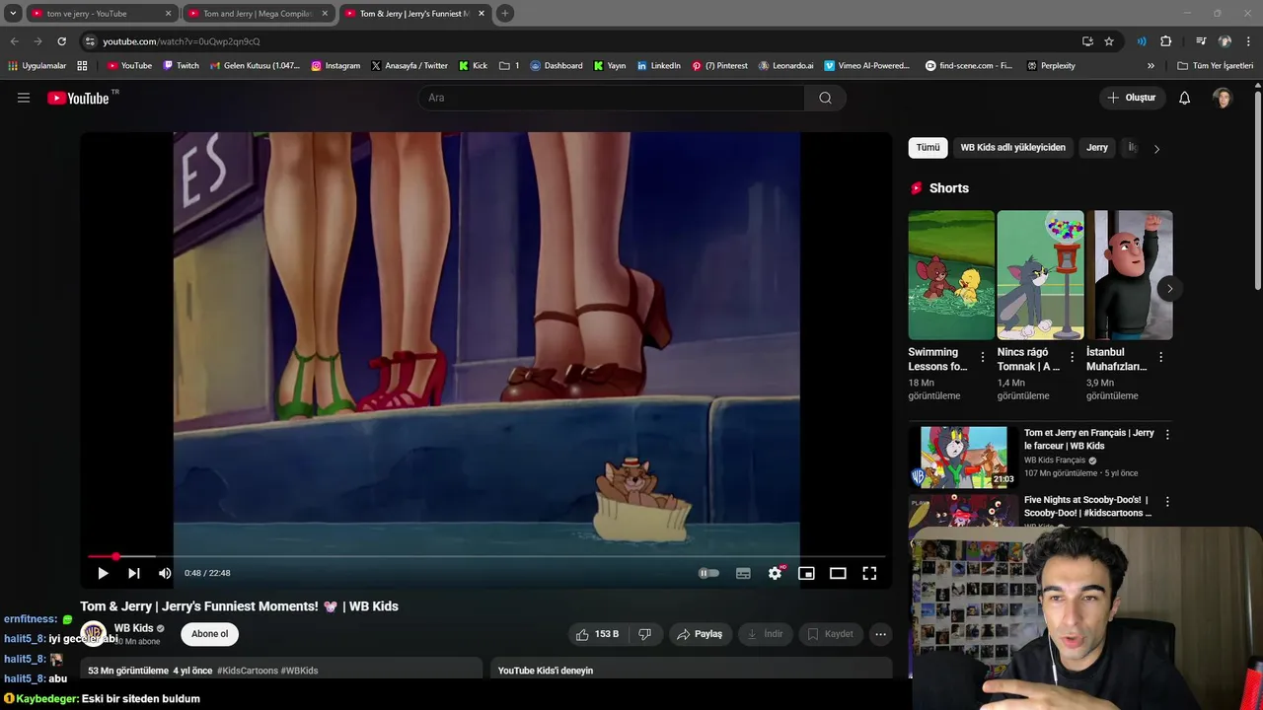Open a new browser tab
Screen dimensions: 1263x710
505,14
